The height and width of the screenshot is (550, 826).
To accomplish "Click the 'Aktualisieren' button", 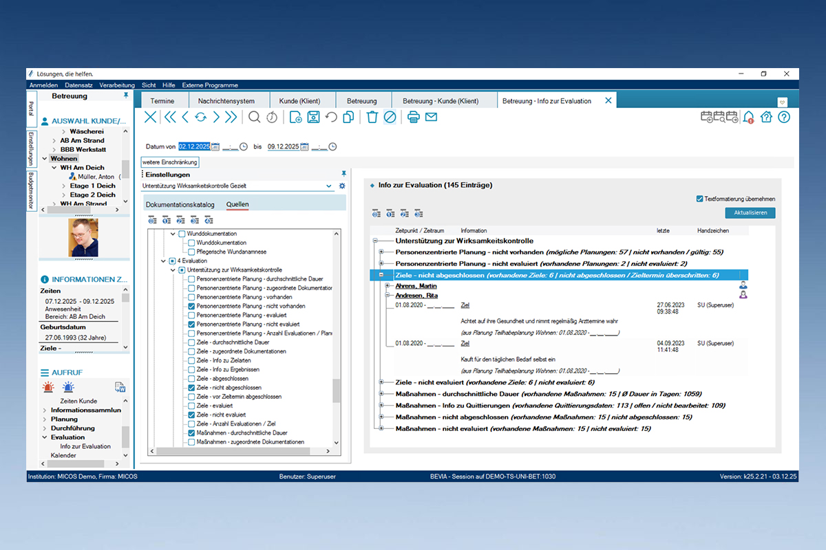I will 750,213.
